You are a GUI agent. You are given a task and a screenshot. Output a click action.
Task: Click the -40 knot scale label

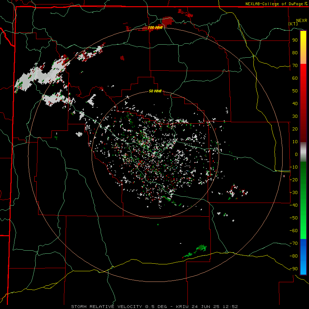pos(294,205)
